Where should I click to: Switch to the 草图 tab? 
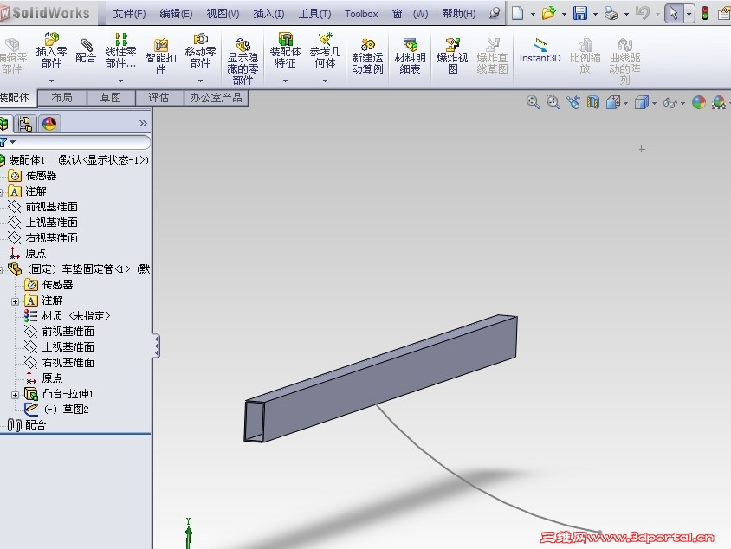pyautogui.click(x=111, y=97)
